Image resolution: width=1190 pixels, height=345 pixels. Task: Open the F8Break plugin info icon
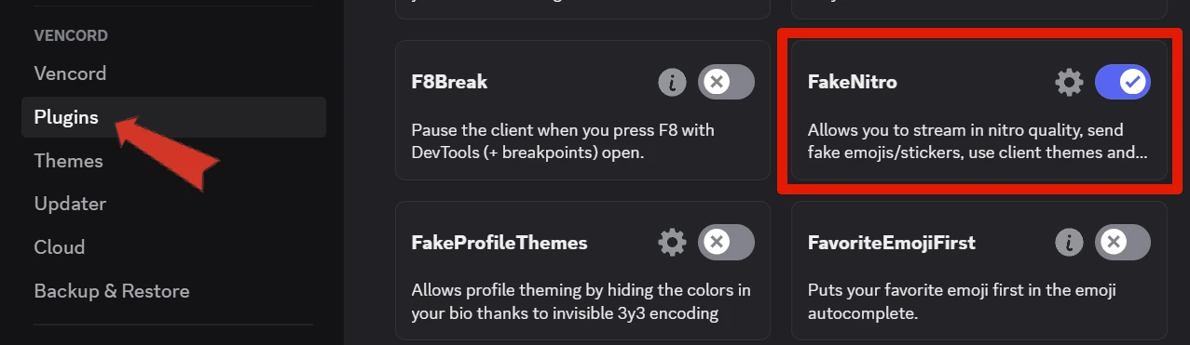[x=672, y=82]
